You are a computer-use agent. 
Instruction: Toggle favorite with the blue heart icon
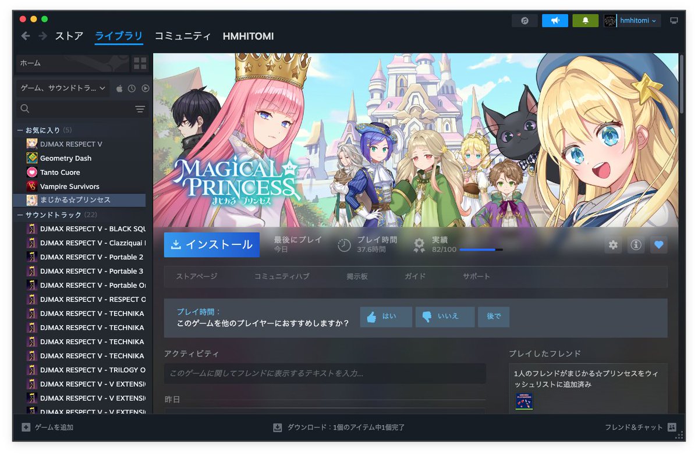point(659,245)
